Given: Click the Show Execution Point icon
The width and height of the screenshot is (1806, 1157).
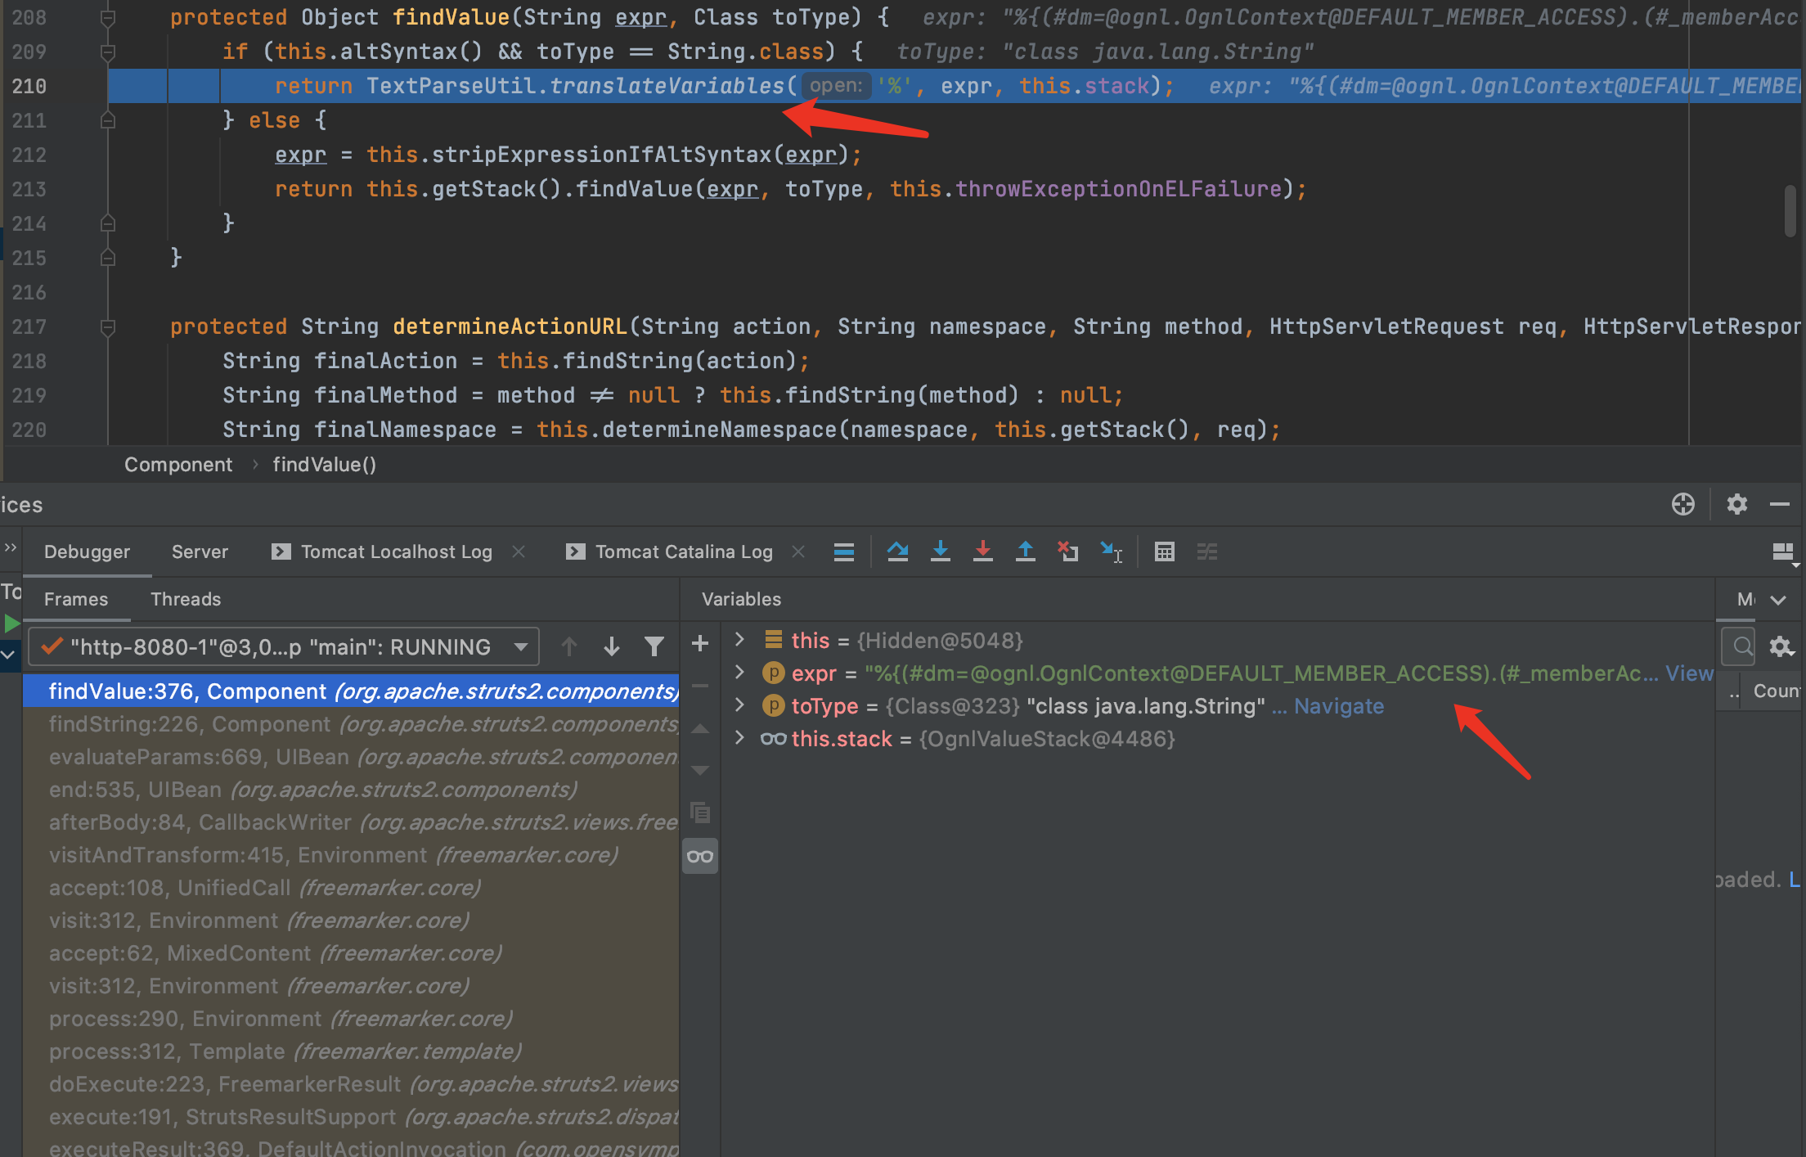Looking at the screenshot, I should [x=844, y=551].
